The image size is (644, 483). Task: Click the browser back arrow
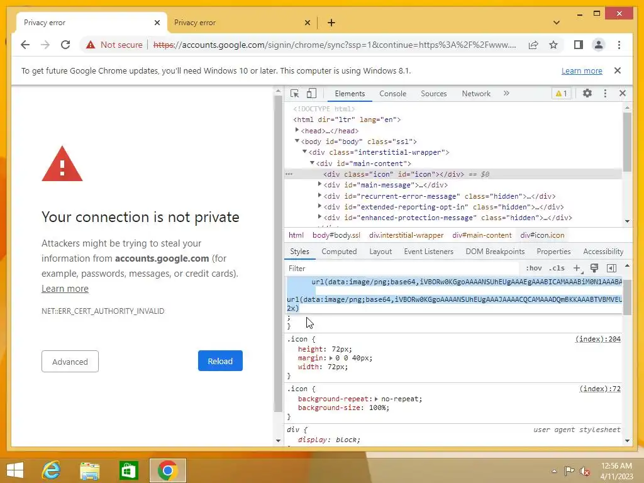coord(25,45)
